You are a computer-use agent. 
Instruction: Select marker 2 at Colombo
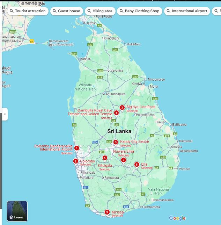(75, 161)
